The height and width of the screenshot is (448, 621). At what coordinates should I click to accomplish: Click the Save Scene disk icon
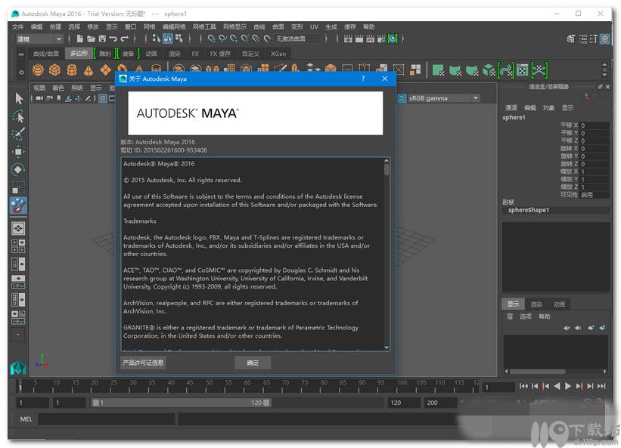[x=102, y=39]
